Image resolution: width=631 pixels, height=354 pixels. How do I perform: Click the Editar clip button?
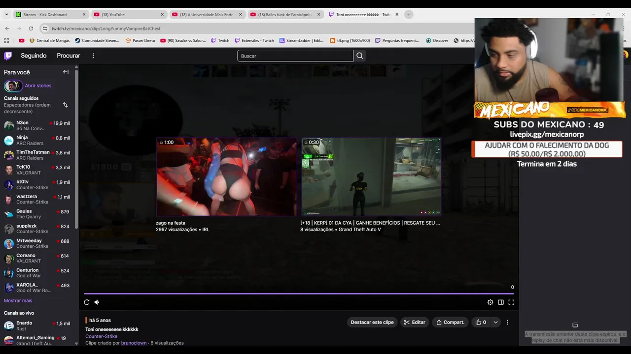pos(415,323)
